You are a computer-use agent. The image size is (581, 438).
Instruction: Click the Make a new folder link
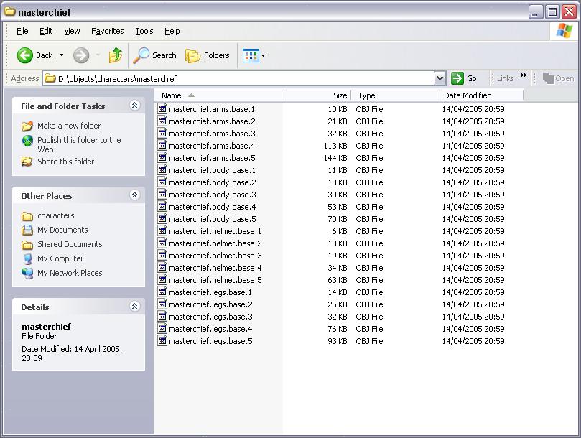pos(69,126)
